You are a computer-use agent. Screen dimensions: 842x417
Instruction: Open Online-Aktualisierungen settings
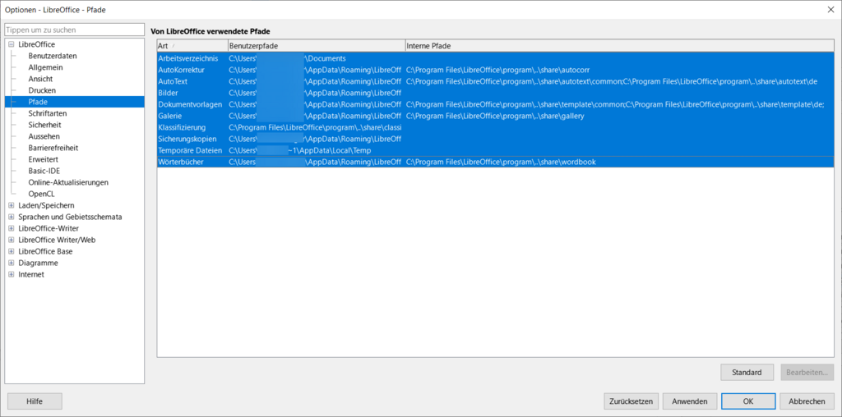(68, 182)
